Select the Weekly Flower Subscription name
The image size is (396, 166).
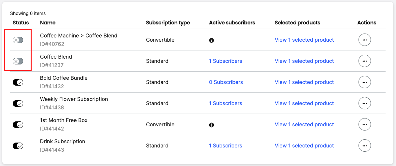(74, 99)
